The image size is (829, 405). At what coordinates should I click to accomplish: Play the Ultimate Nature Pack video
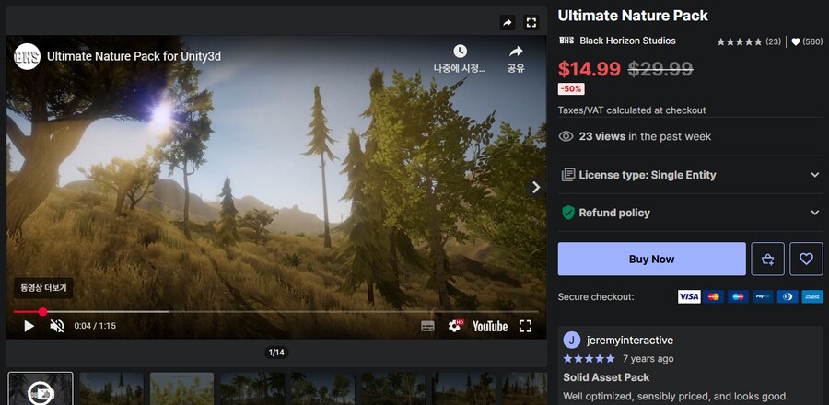click(x=29, y=326)
